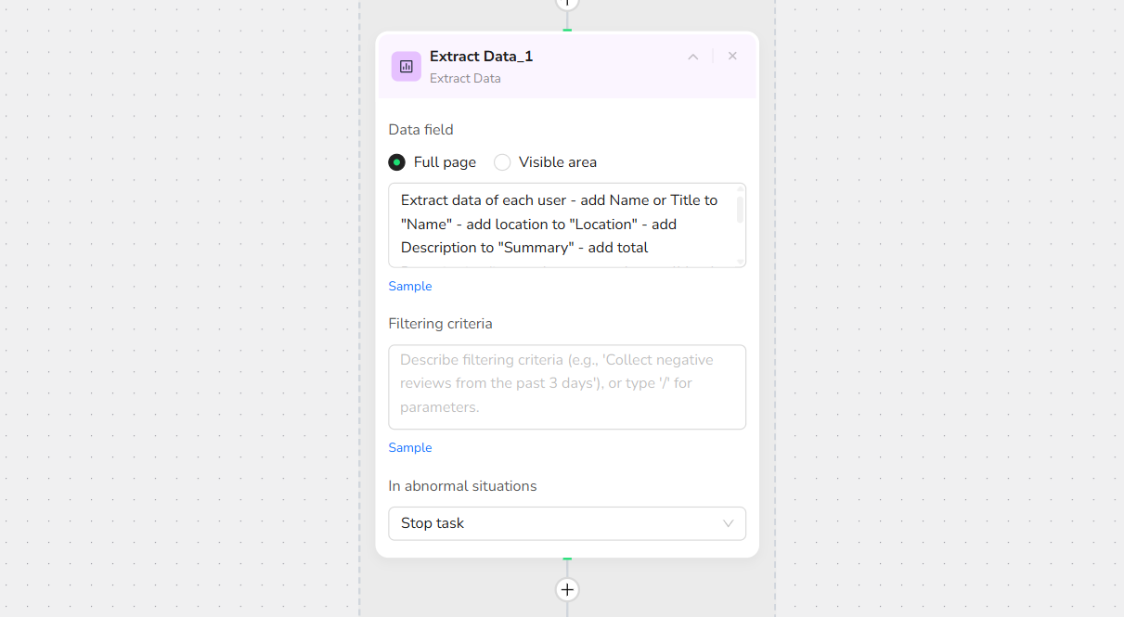Select the Full page radio option
The image size is (1124, 617).
click(x=397, y=162)
